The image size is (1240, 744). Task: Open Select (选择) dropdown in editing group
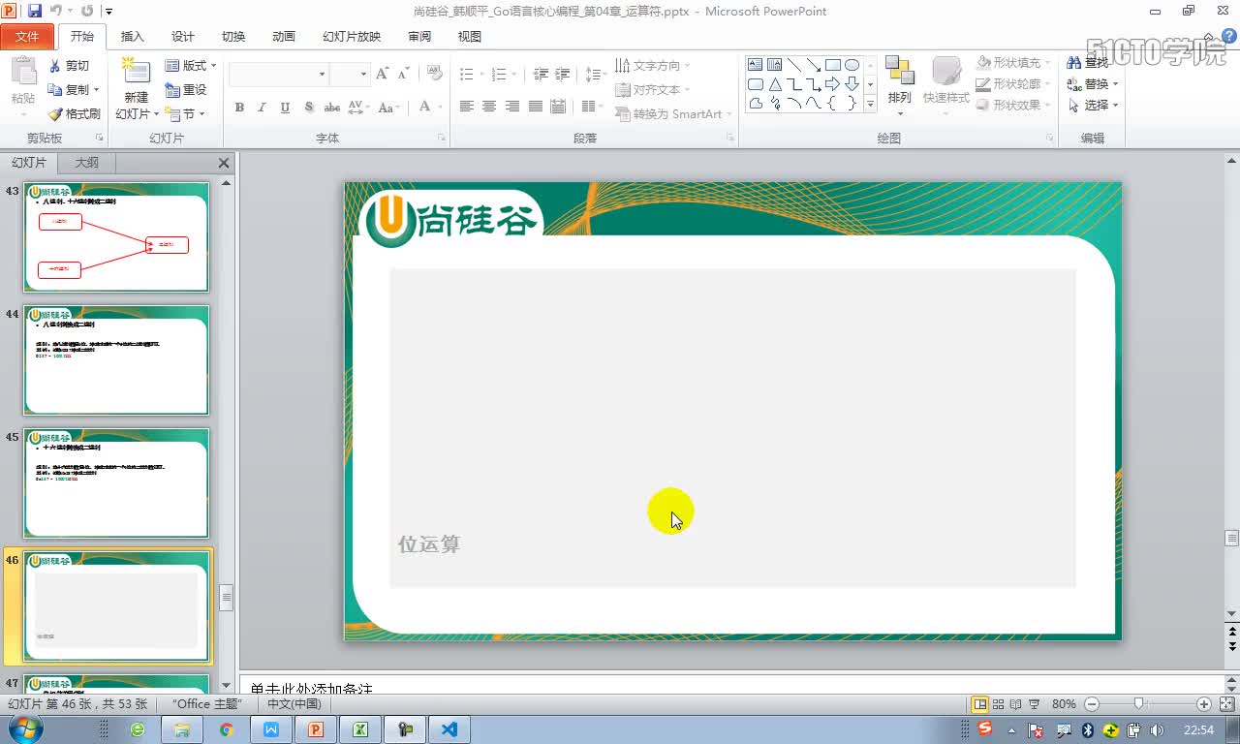tap(1093, 105)
